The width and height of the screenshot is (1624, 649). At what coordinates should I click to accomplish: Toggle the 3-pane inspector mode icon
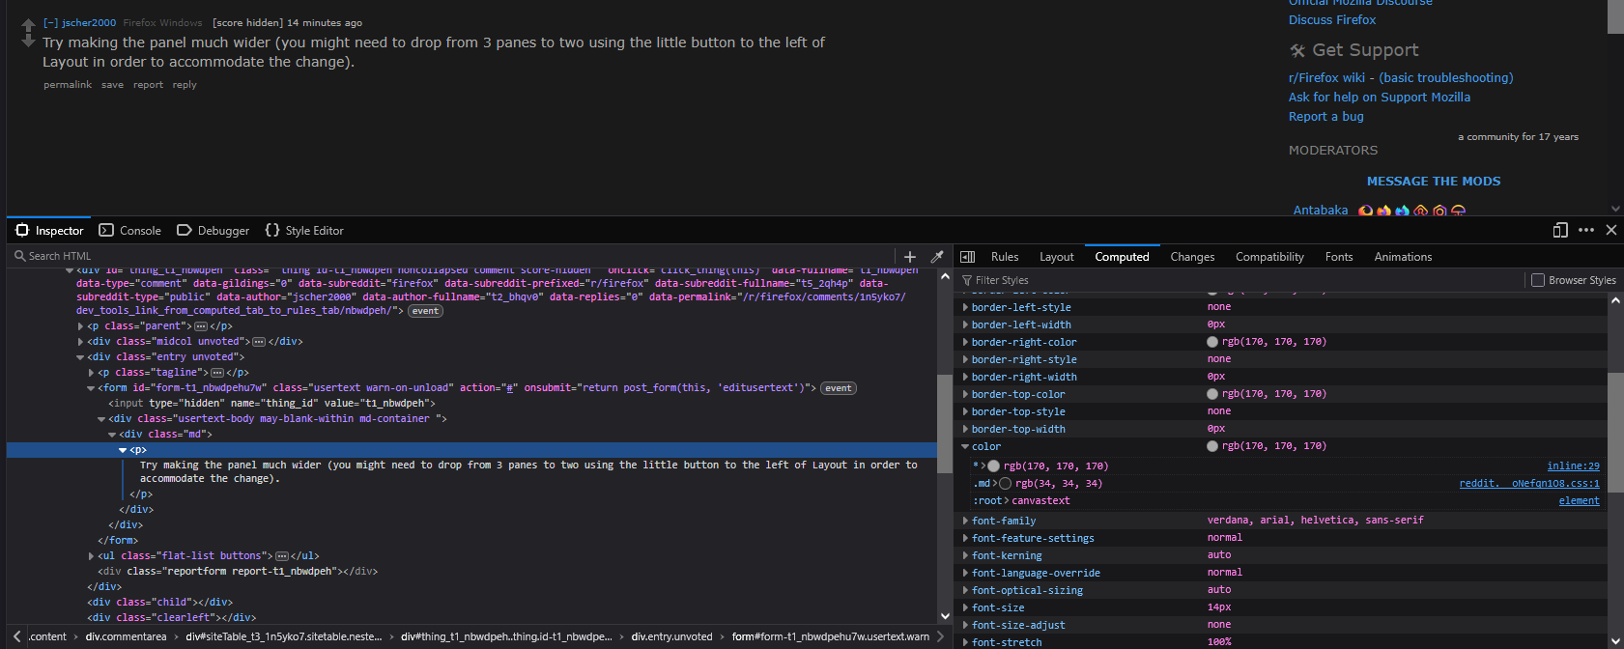[967, 257]
